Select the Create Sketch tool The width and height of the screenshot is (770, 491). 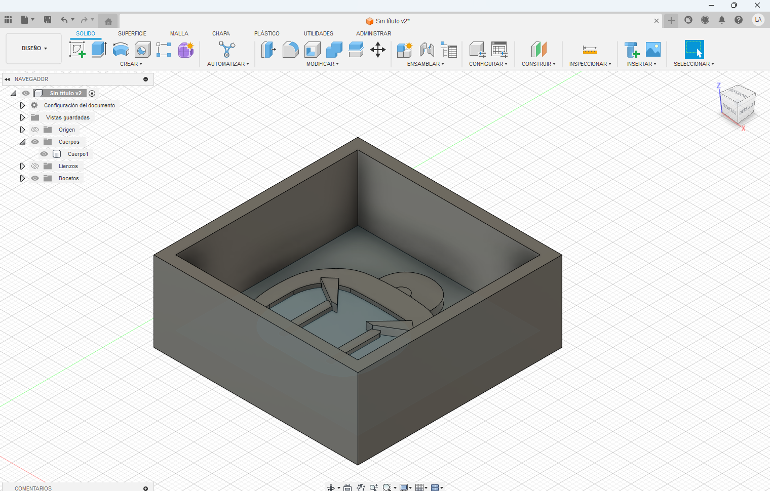[x=77, y=50]
